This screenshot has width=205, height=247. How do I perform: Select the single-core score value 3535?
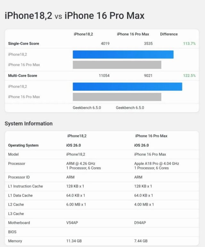point(148,44)
